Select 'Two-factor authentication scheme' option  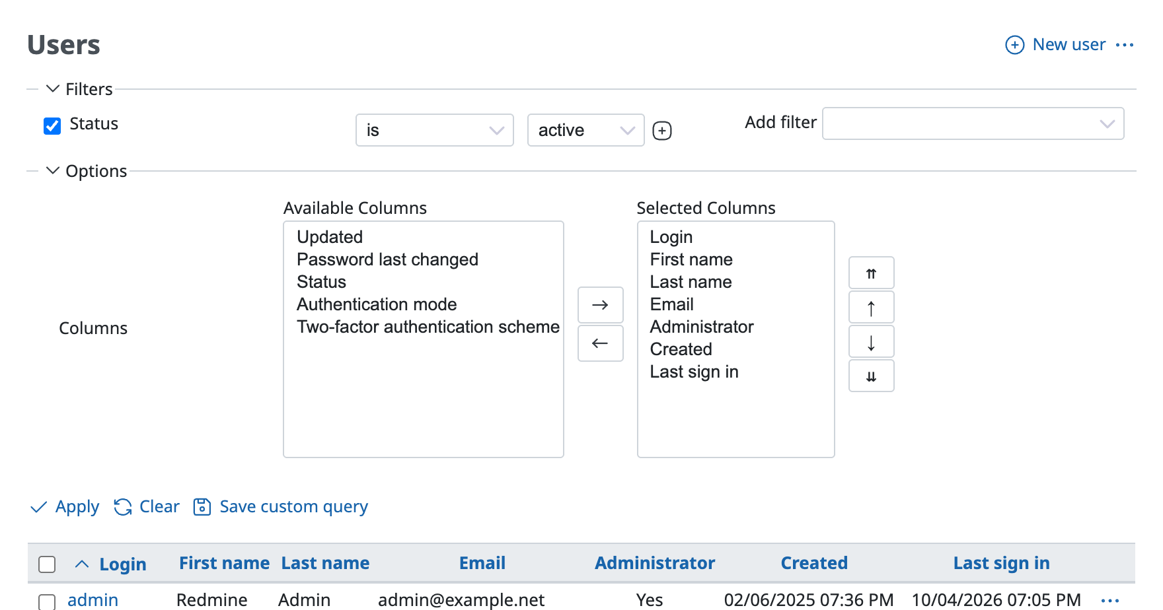point(423,327)
